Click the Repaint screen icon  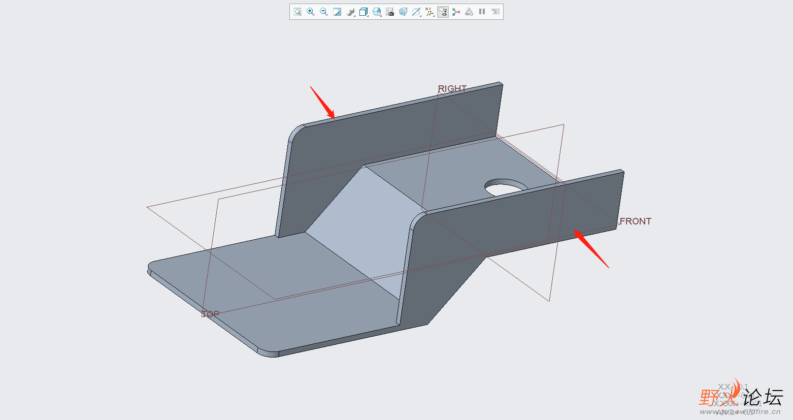click(337, 12)
